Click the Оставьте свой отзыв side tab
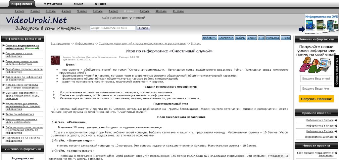This screenshot has width=339, height=160. click(337, 72)
